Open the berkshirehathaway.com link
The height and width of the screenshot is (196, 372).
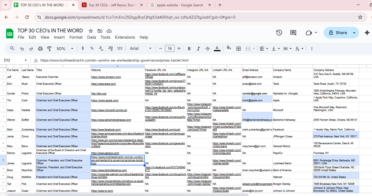(x=111, y=120)
